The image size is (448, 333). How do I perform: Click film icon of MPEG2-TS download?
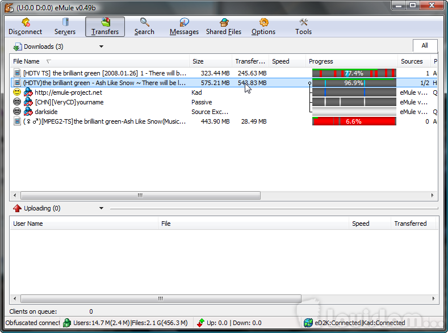pos(18,121)
